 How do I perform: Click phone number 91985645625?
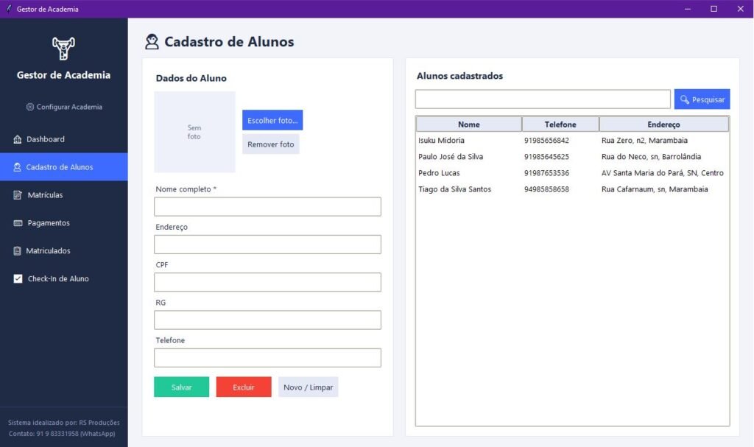(547, 157)
